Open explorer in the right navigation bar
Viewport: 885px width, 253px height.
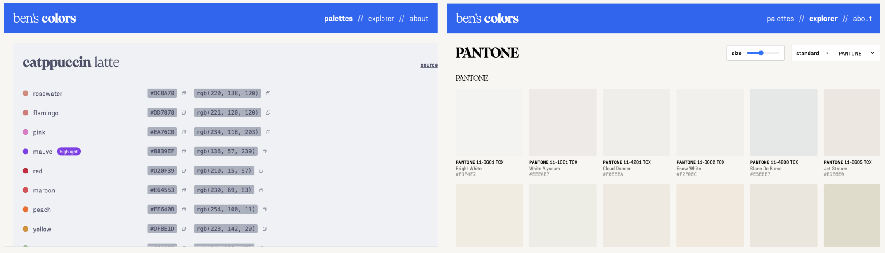pos(823,19)
